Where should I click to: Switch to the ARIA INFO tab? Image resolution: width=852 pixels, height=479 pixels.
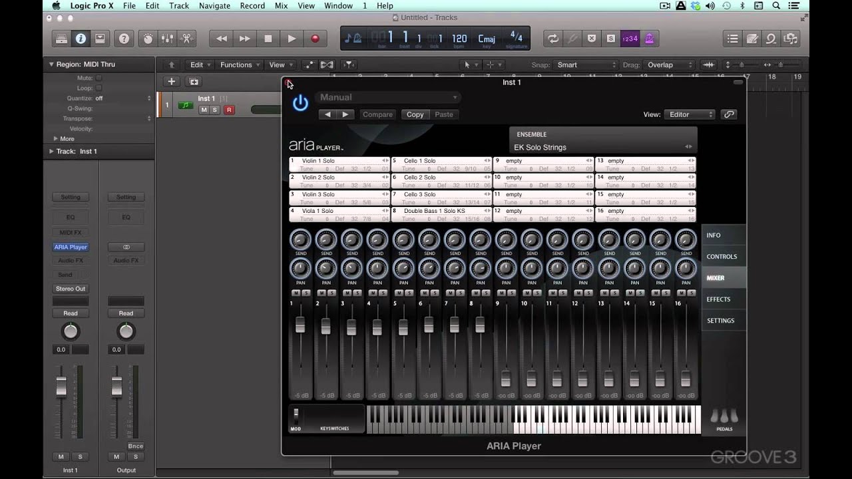click(x=724, y=235)
